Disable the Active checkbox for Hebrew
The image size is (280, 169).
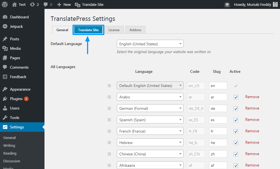tap(236, 143)
